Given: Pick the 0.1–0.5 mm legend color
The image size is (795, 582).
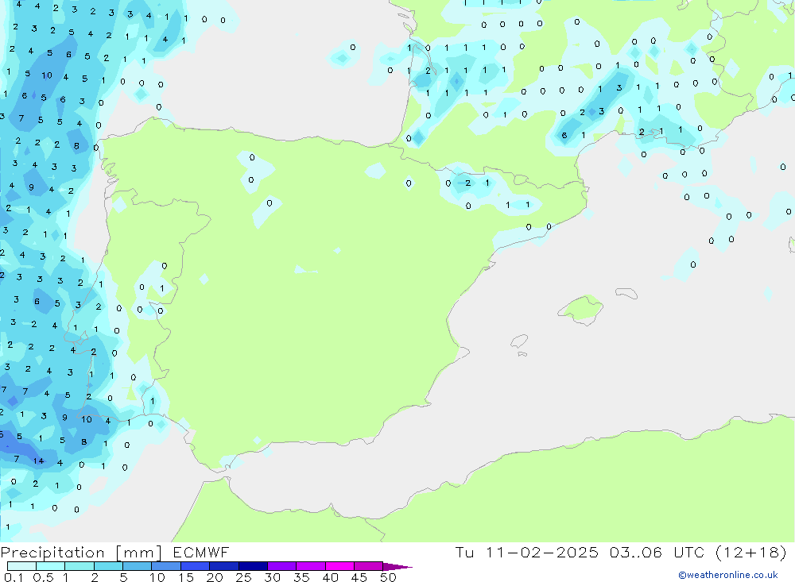Looking at the screenshot, I should [22, 566].
